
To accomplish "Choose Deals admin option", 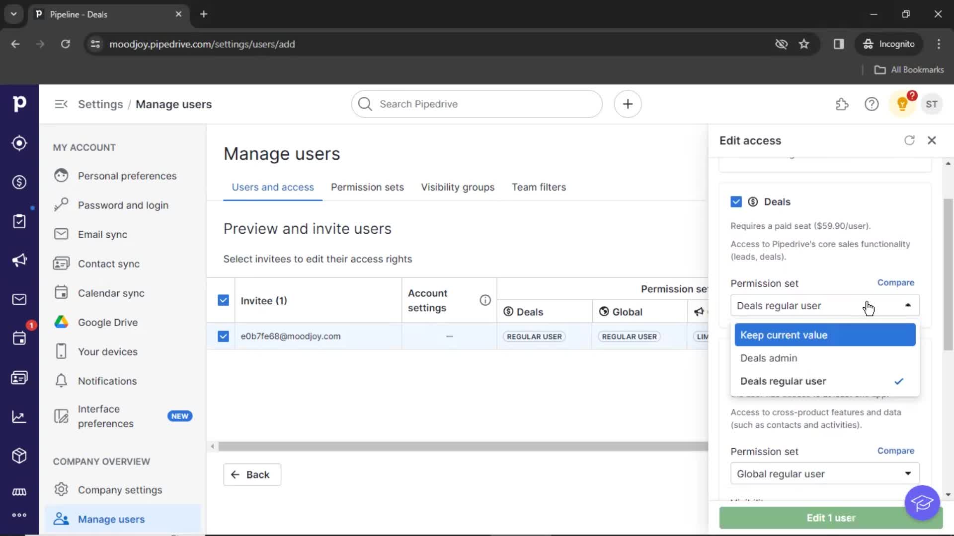I will coord(825,358).
